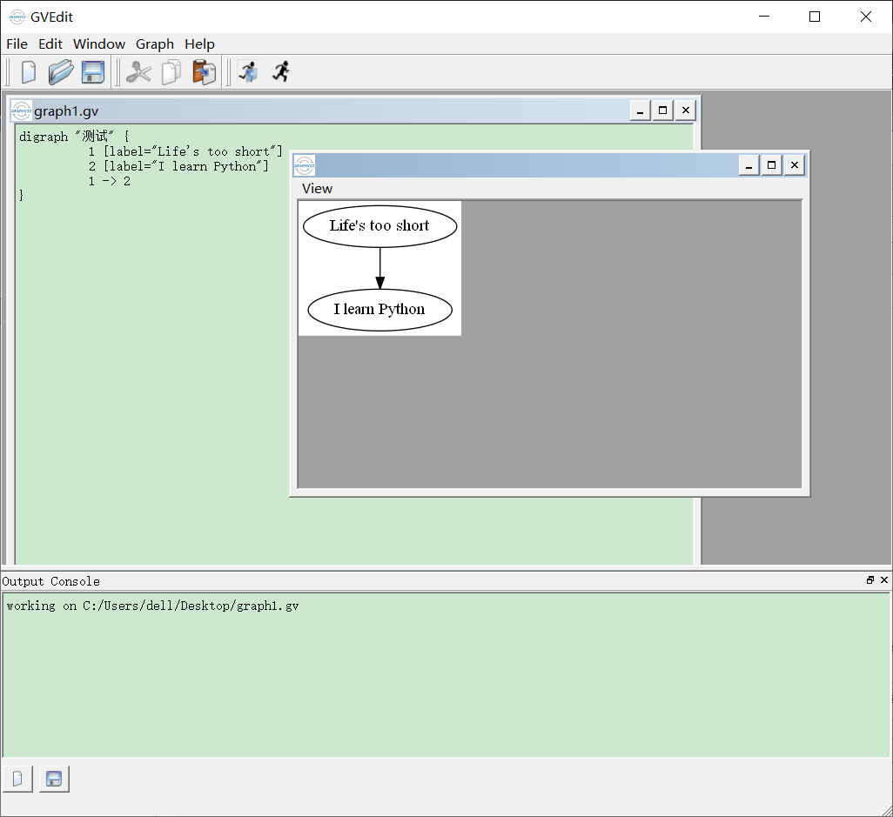Copy using the toolbar copy icon
This screenshot has height=817, width=893.
(171, 72)
